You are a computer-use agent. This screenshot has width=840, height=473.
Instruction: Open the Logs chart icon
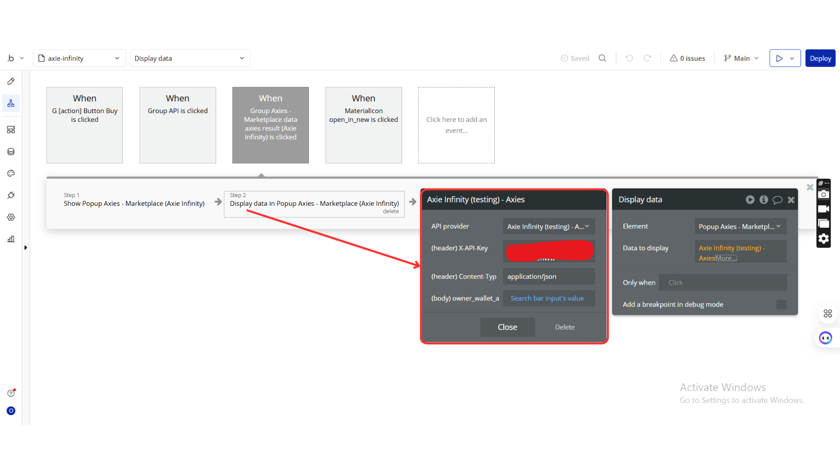11,239
